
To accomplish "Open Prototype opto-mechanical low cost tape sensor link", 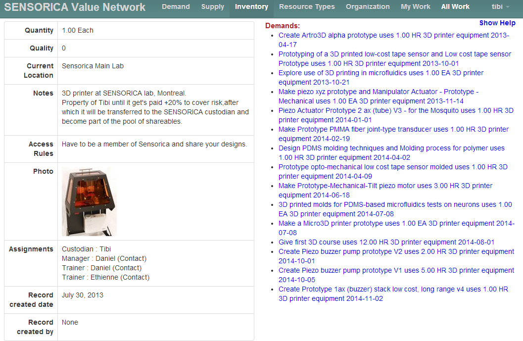I will (x=393, y=172).
